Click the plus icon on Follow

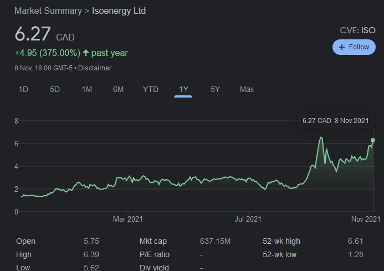(342, 47)
